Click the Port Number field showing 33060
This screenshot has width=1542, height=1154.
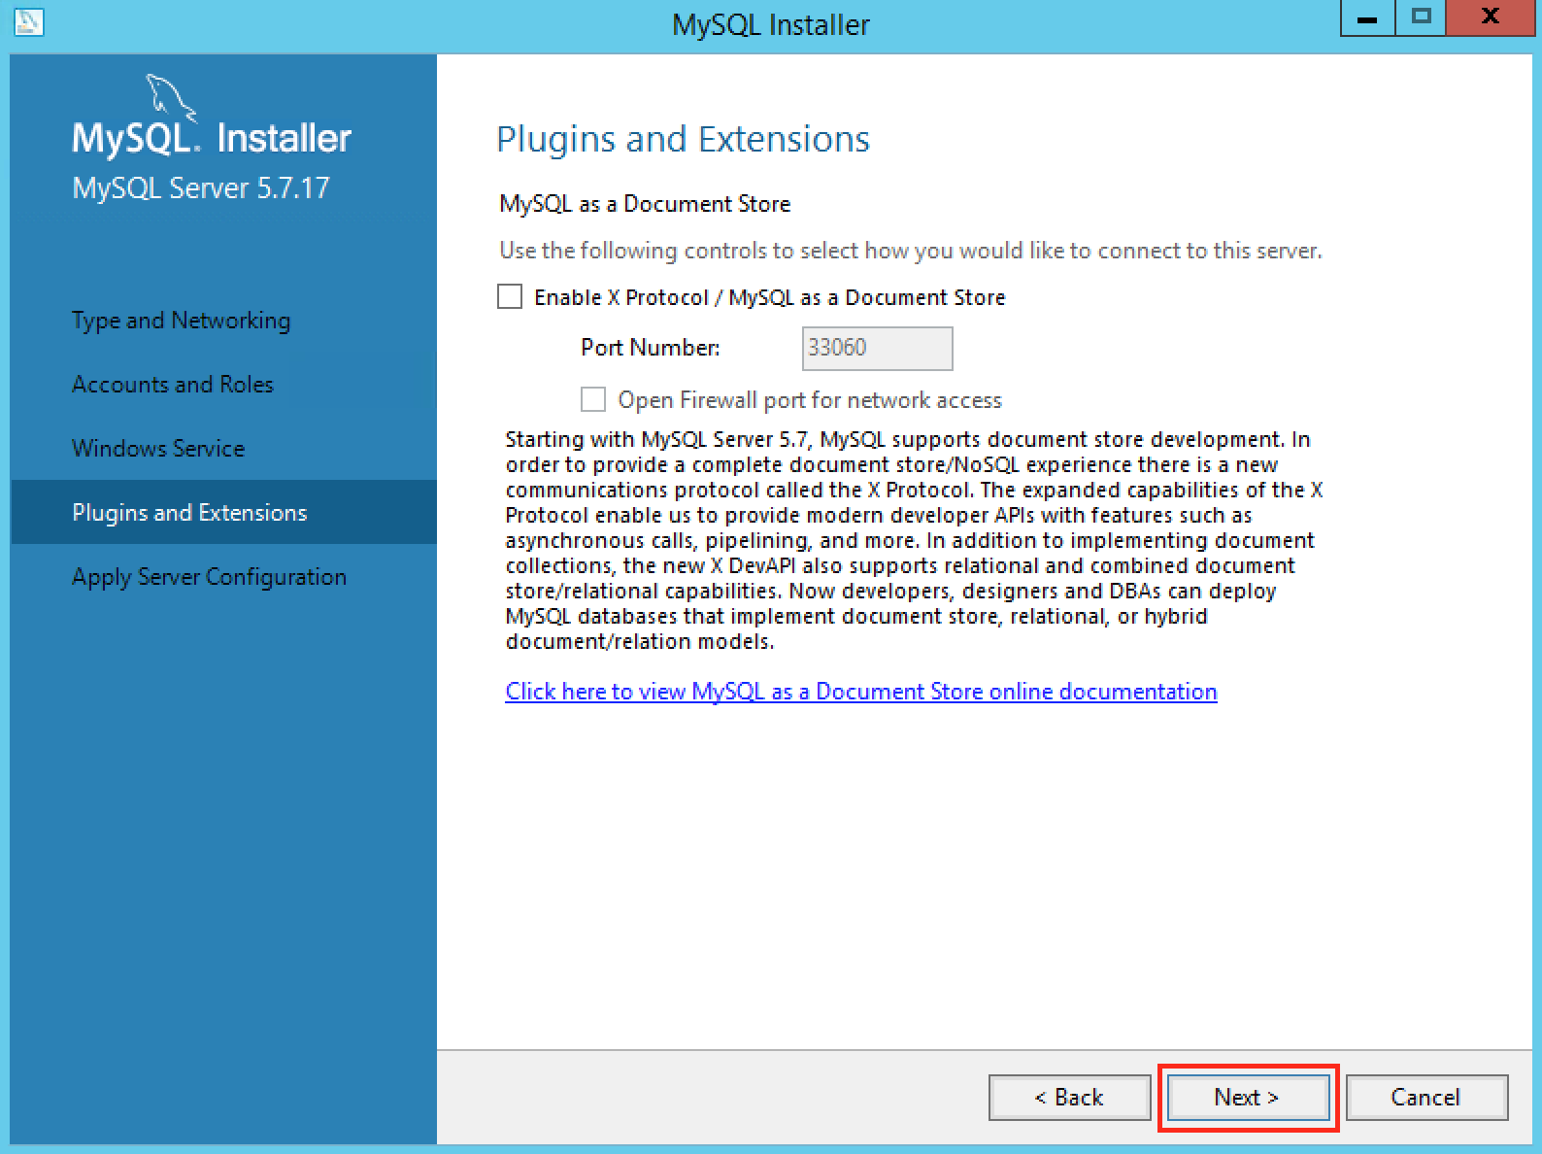877,348
